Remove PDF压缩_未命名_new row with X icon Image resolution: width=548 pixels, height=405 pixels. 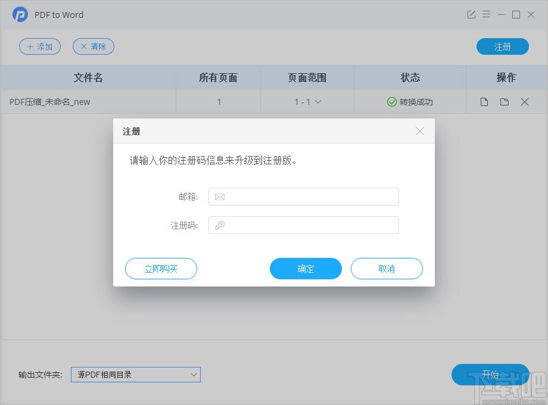pyautogui.click(x=525, y=102)
